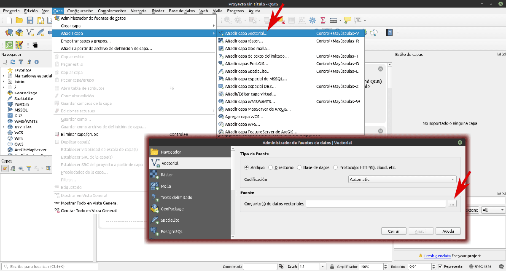Select PostgreSQL in data source manager sidebar
The image size is (506, 271).
[190, 231]
